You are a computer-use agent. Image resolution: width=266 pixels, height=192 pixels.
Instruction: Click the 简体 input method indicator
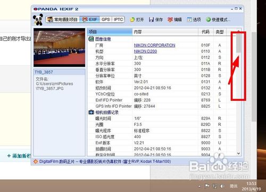pos(234,186)
